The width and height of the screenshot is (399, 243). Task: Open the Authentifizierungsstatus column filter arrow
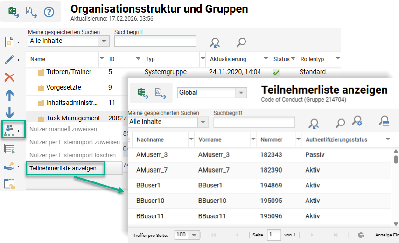388,139
